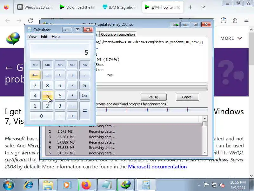Screen dimensions: 254x191
Task: Click digit 3 on the Calculator
Action: pos(60,106)
